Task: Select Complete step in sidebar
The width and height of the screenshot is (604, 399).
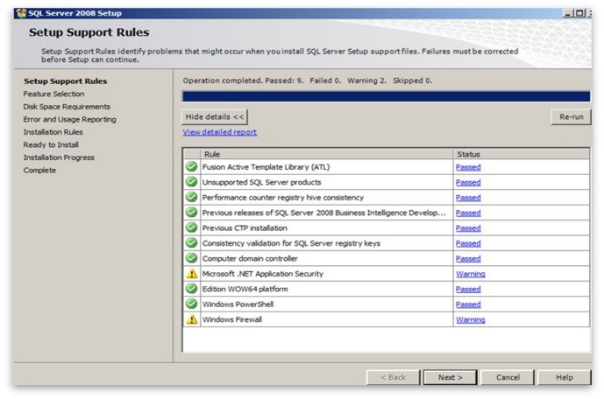Action: pos(39,171)
